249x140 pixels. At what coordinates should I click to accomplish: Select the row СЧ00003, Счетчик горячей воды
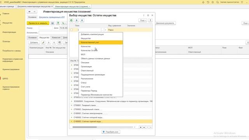click(x=111, y=121)
